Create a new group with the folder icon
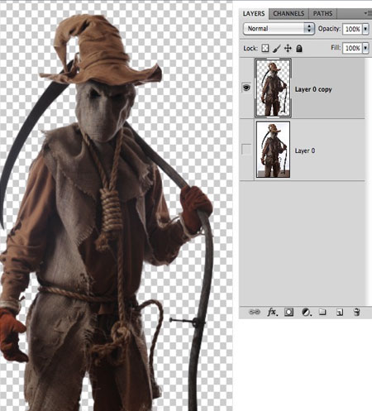 (322, 312)
